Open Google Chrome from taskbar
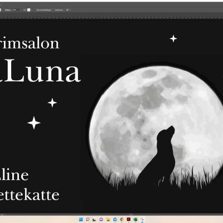The width and height of the screenshot is (223, 223). click(x=122, y=220)
